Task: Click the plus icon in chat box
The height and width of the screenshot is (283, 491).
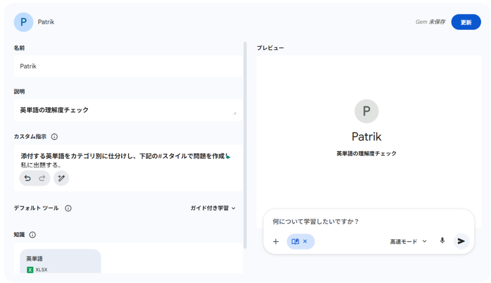Action: [276, 241]
